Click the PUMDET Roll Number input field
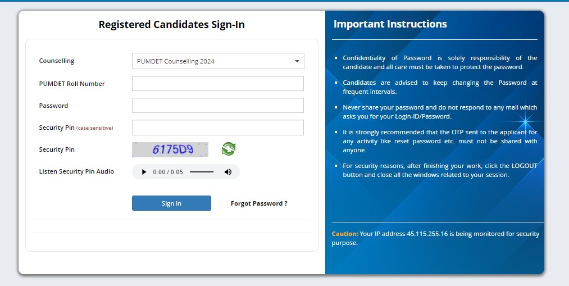Image resolution: width=569 pixels, height=286 pixels. [218, 84]
